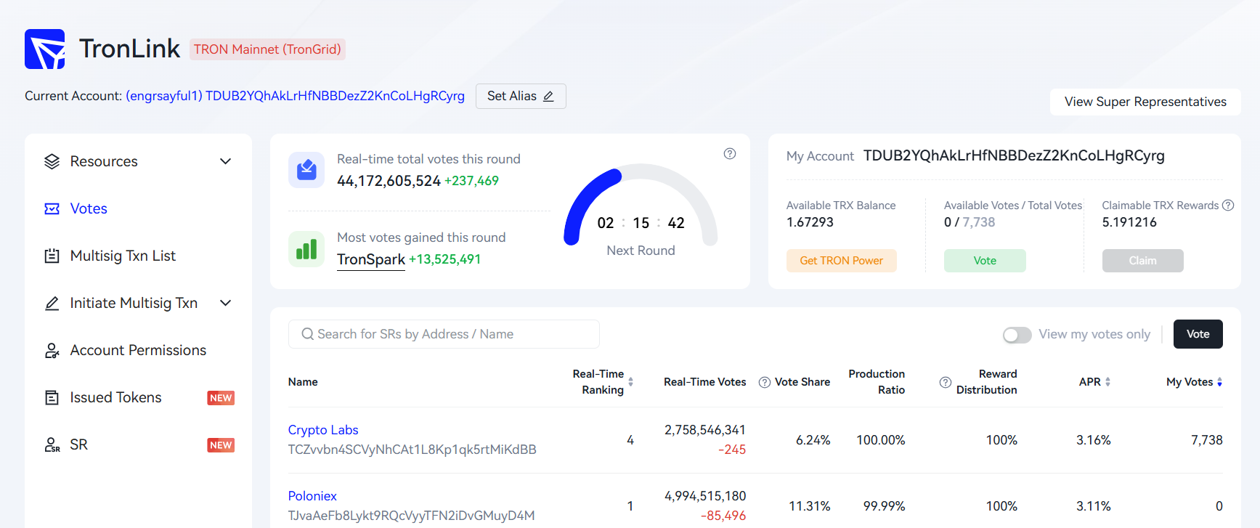Click the My Account address text
This screenshot has width=1260, height=528.
point(1014,155)
